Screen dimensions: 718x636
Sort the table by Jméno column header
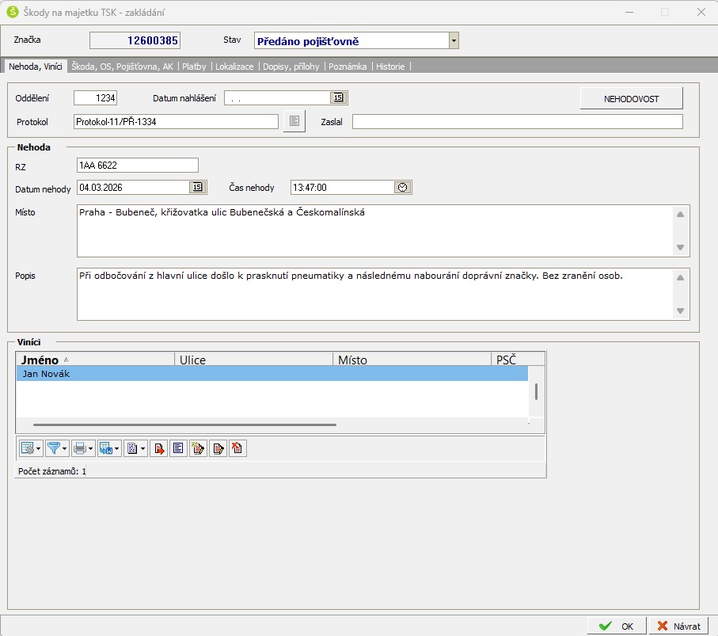(95, 360)
